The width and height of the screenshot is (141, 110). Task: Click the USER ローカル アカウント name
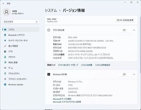pos(18,12)
